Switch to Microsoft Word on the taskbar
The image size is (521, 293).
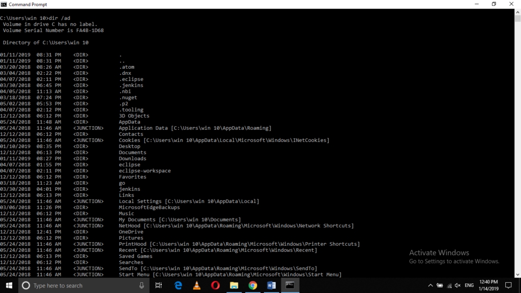click(271, 285)
